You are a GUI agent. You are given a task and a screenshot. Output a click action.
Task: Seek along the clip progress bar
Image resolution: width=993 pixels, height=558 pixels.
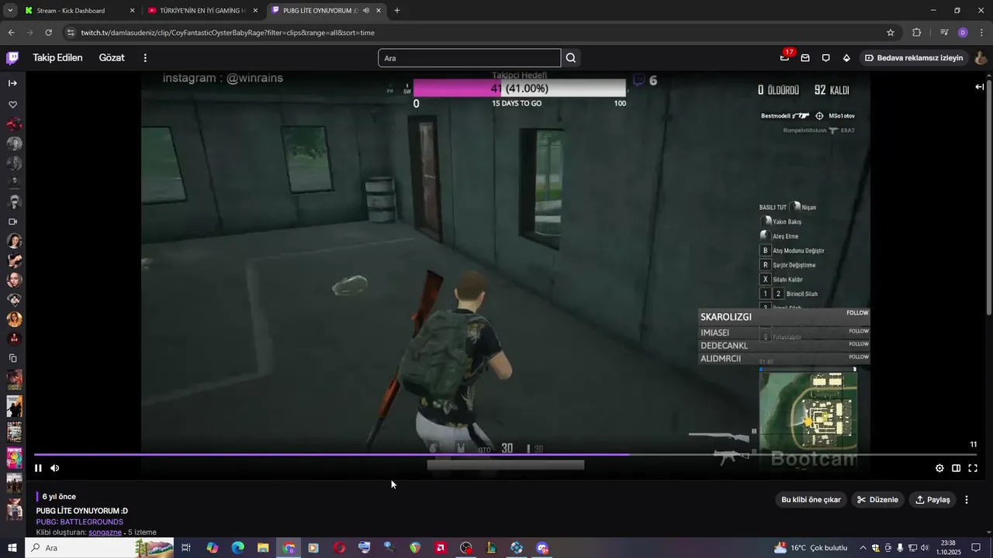[505, 455]
